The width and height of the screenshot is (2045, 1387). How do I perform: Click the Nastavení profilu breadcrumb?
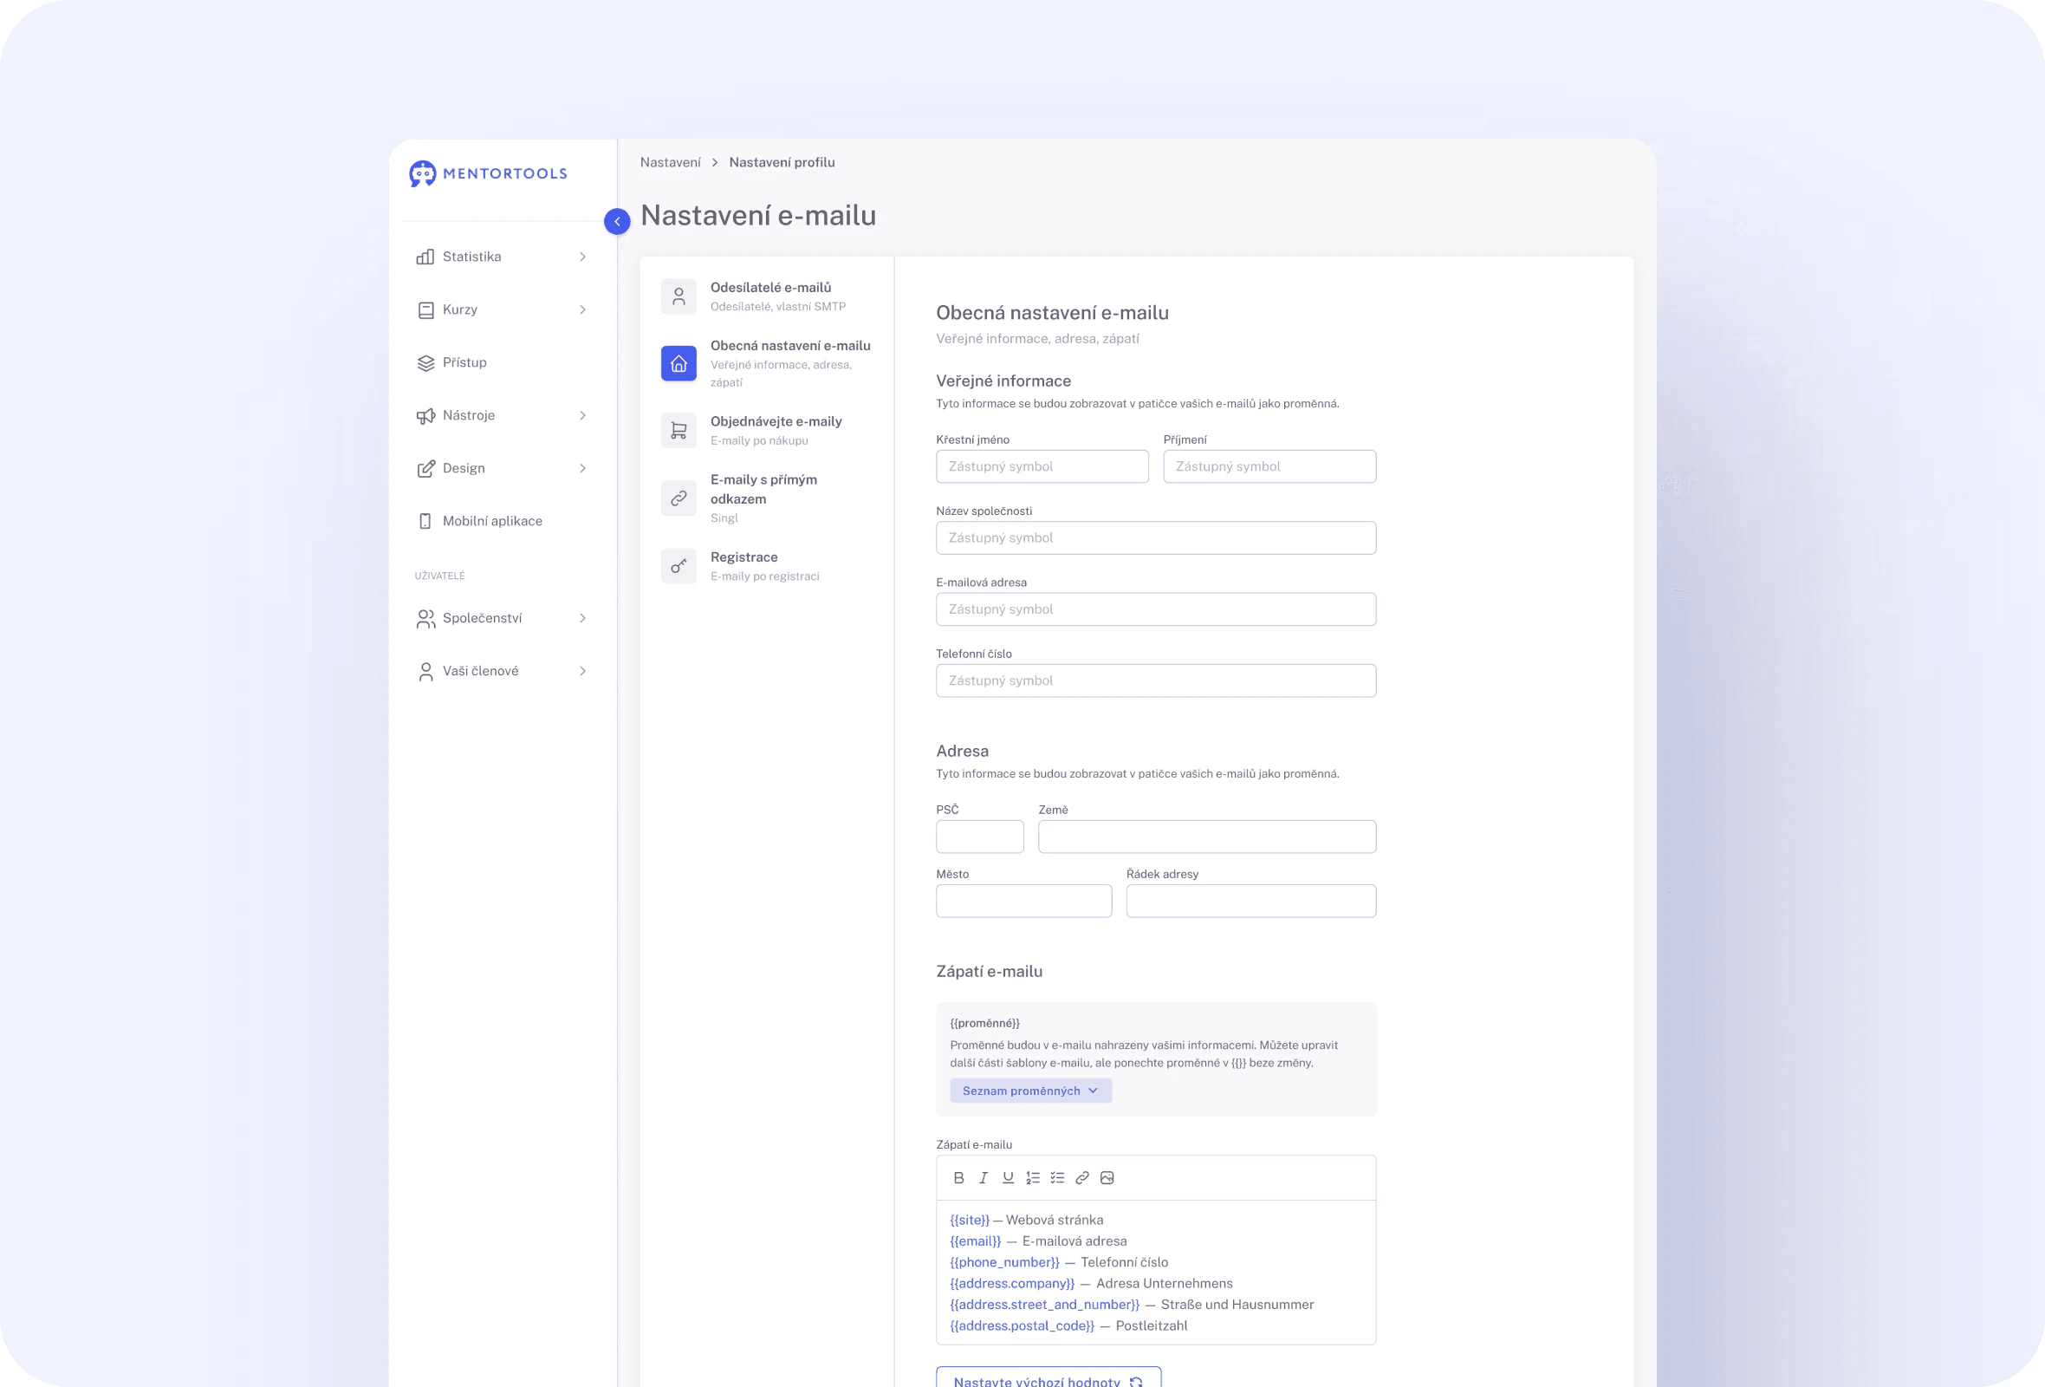point(782,163)
